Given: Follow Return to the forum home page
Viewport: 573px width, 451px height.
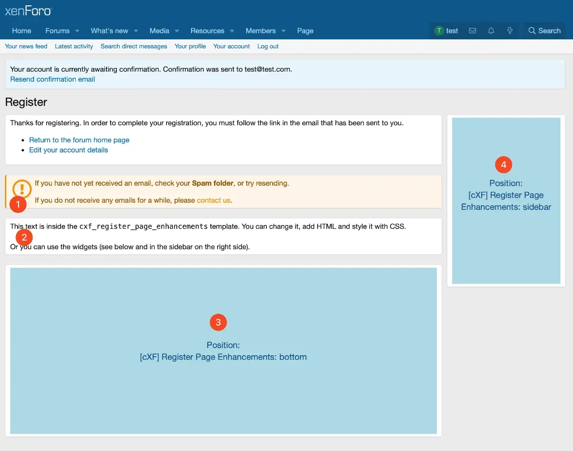Looking at the screenshot, I should [79, 140].
